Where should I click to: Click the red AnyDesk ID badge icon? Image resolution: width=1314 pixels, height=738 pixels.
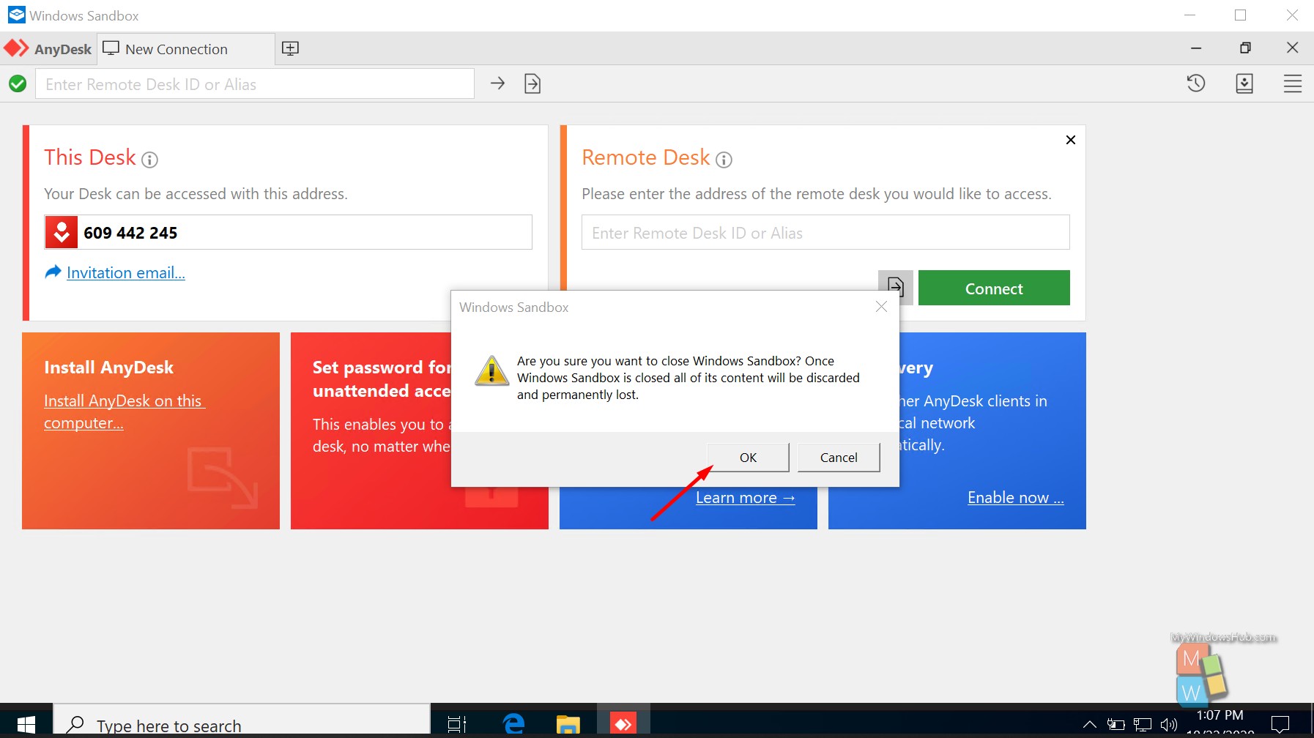(62, 232)
